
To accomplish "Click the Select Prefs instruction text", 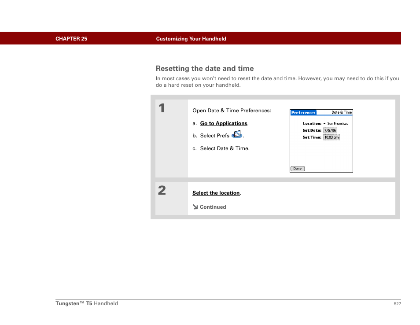I will click(x=214, y=136).
